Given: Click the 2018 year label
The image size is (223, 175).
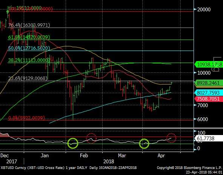Looking at the screenshot, I should (109, 161).
